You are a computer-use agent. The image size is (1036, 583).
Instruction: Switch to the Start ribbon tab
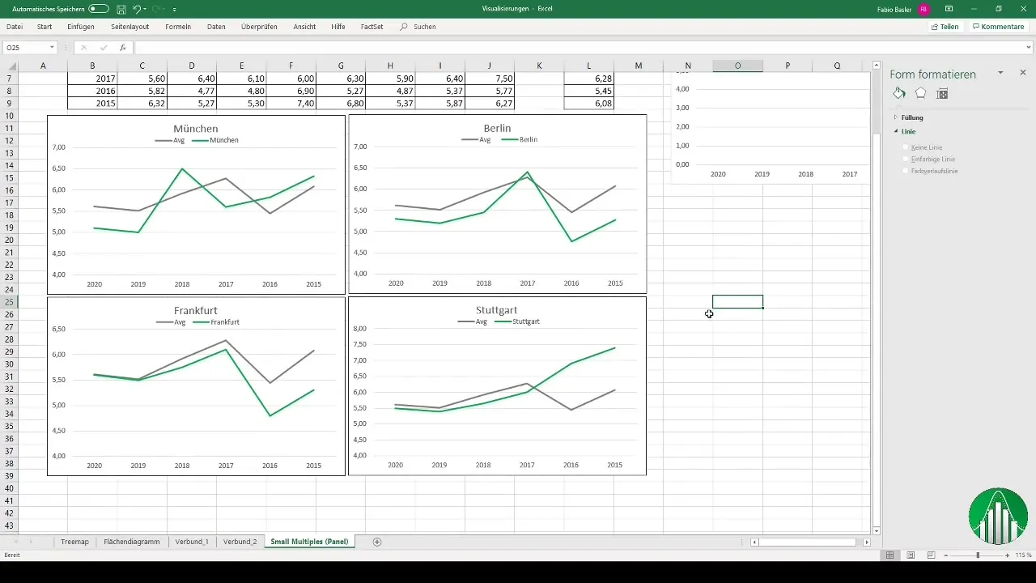click(45, 27)
